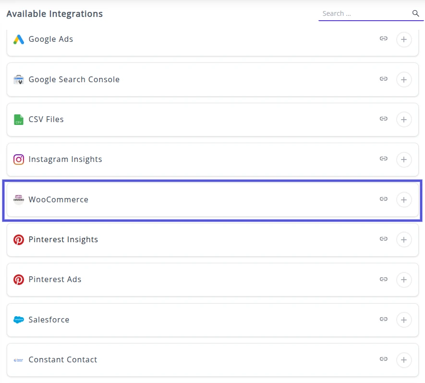Image resolution: width=425 pixels, height=383 pixels.
Task: Select the WooCommerce integration label
Action: pos(59,199)
